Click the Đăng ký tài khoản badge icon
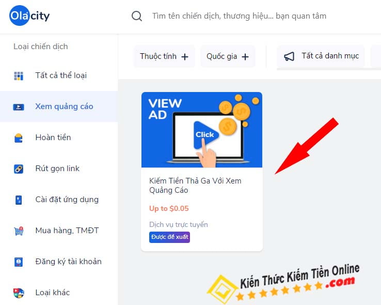381x305 pixels. click(x=19, y=262)
